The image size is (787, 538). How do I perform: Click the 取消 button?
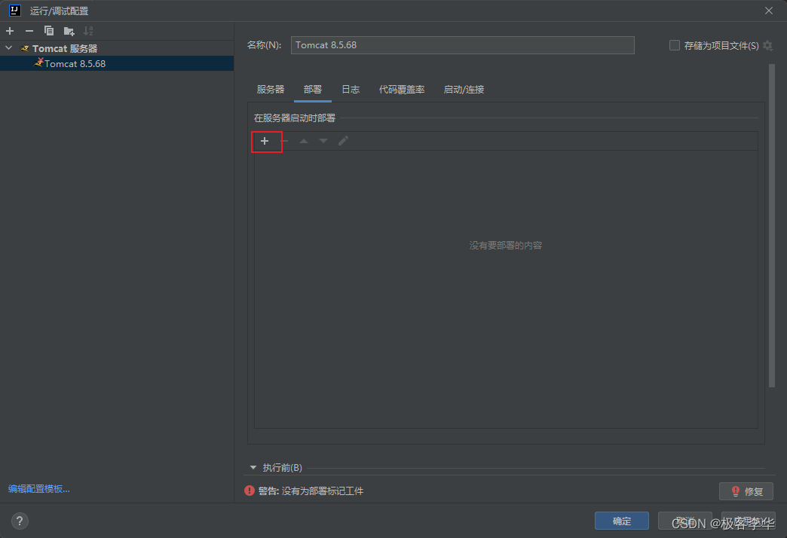[684, 521]
